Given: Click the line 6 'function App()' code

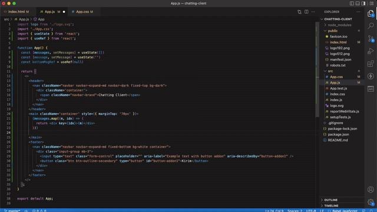Looking at the screenshot, I should click(x=32, y=48).
